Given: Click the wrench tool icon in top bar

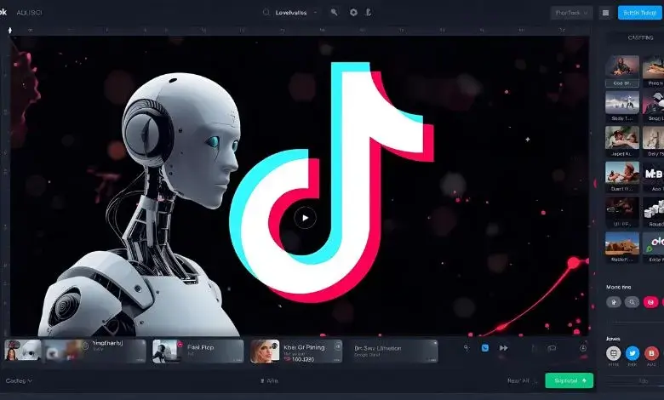Looking at the screenshot, I should point(334,12).
